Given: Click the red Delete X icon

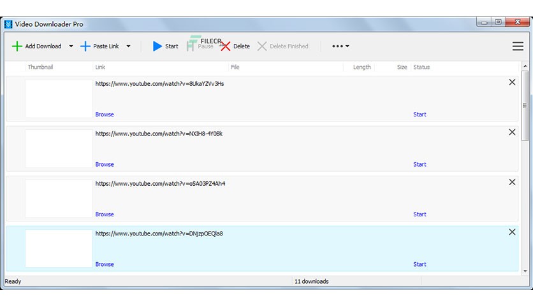Looking at the screenshot, I should tap(225, 46).
